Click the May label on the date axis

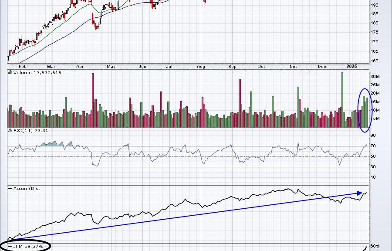pyautogui.click(x=111, y=67)
